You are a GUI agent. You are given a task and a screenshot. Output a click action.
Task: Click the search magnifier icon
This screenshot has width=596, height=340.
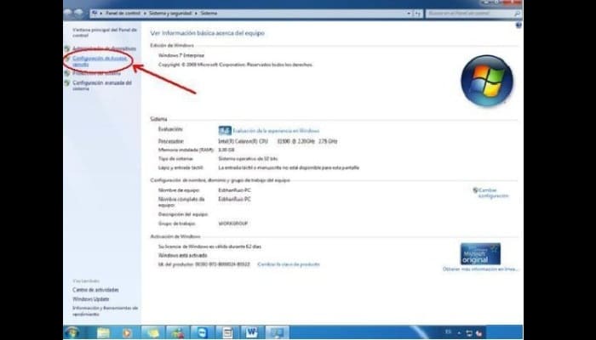(x=518, y=14)
